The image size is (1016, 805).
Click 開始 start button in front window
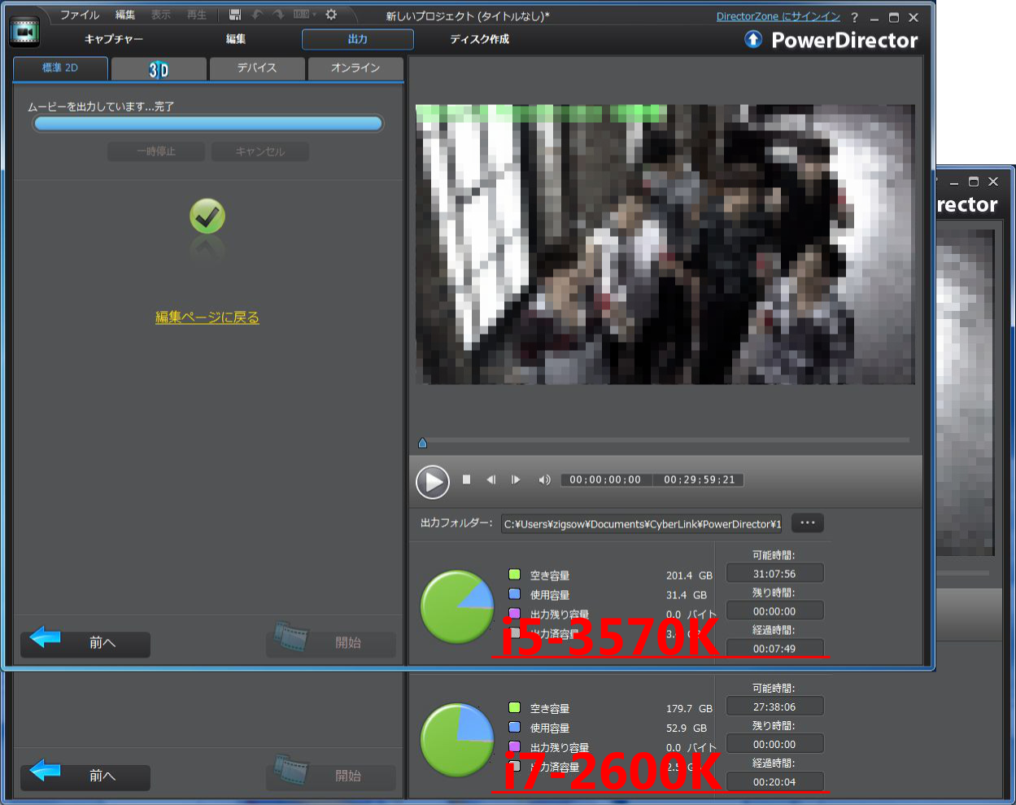click(x=331, y=643)
